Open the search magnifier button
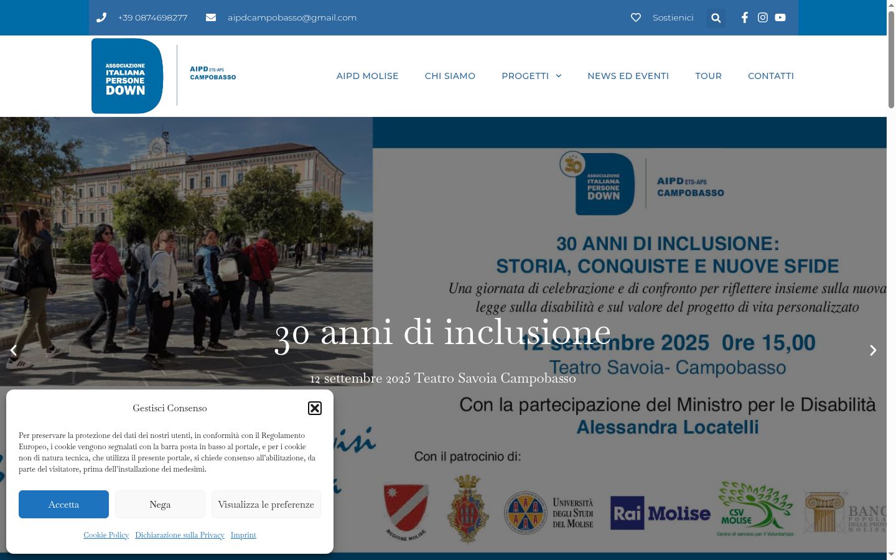The width and height of the screenshot is (896, 560). coord(716,18)
